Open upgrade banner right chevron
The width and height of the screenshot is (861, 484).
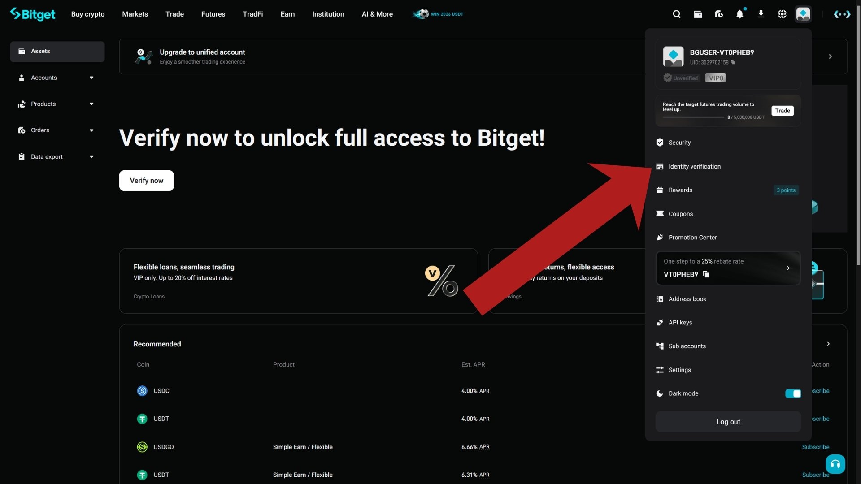point(830,56)
